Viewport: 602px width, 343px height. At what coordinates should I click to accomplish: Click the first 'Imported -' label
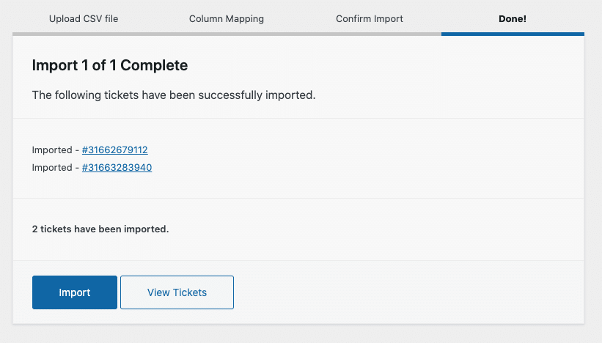click(56, 150)
